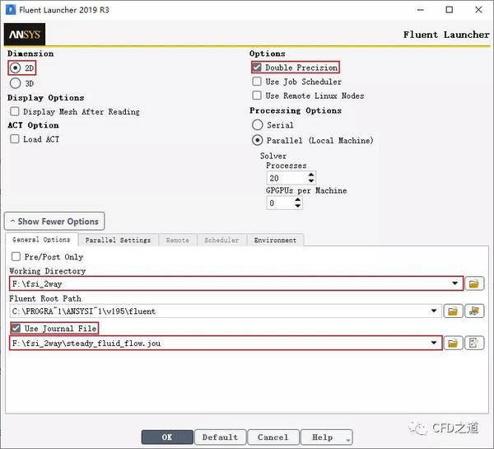The width and height of the screenshot is (494, 449).
Task: Browse for journal file folder icon
Action: click(x=453, y=343)
